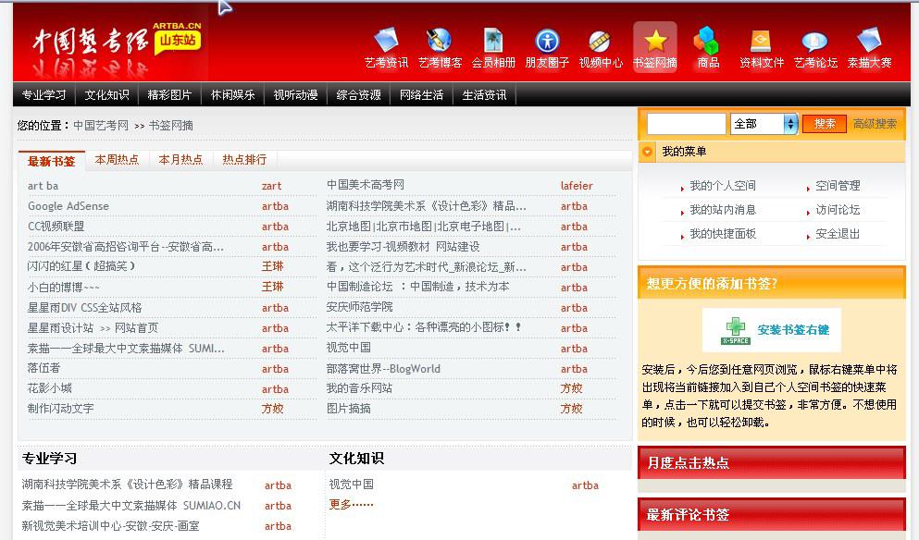
Task: Click the 中国艺考网 breadcrumb link
Action: (x=101, y=126)
